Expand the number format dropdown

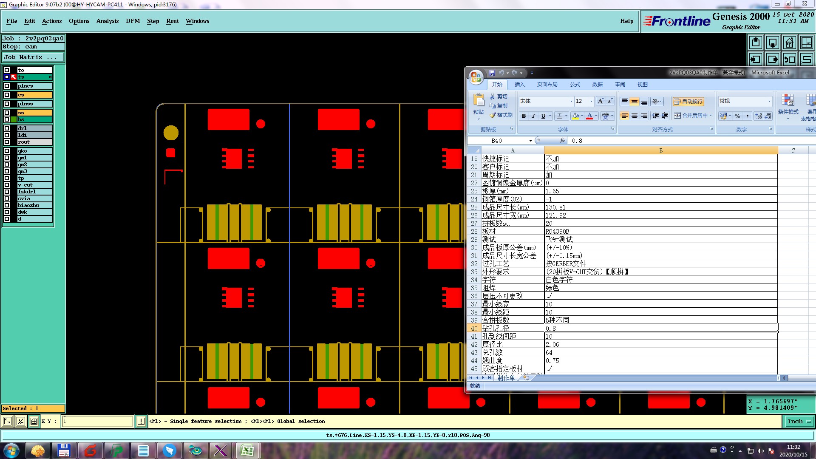pos(769,101)
